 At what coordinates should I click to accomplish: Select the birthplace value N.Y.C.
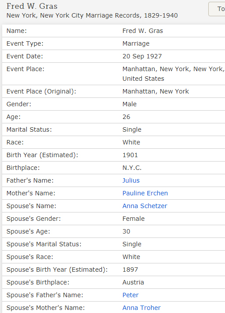(x=132, y=168)
